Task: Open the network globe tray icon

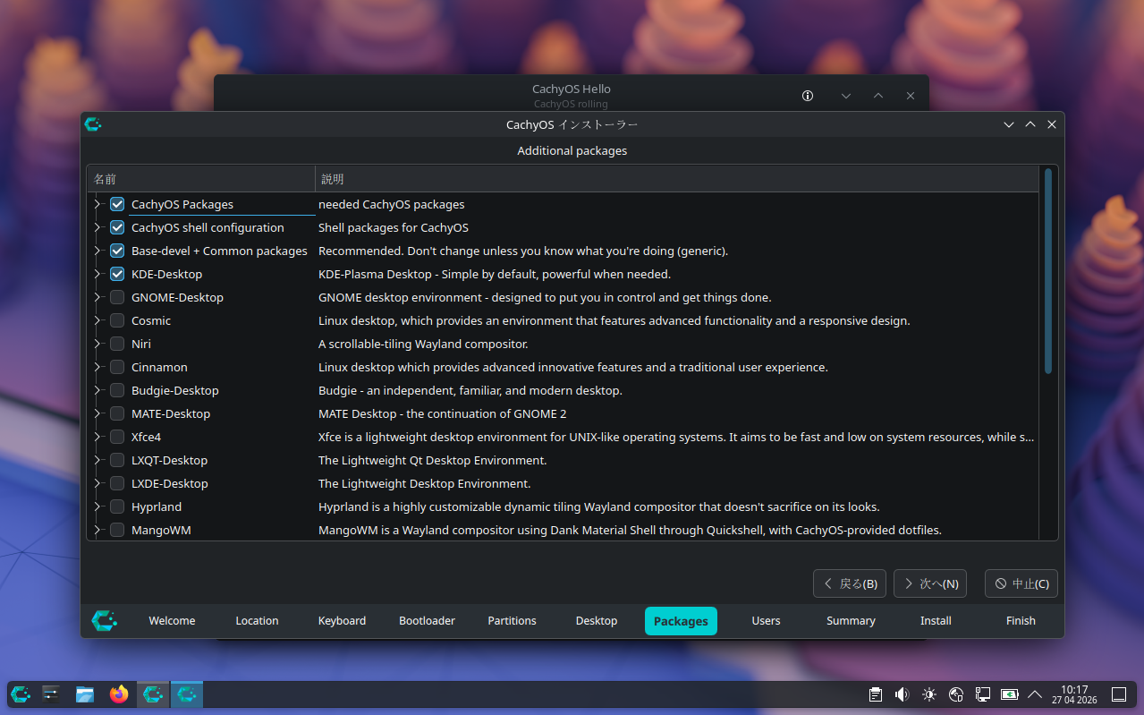Action: pos(955,694)
